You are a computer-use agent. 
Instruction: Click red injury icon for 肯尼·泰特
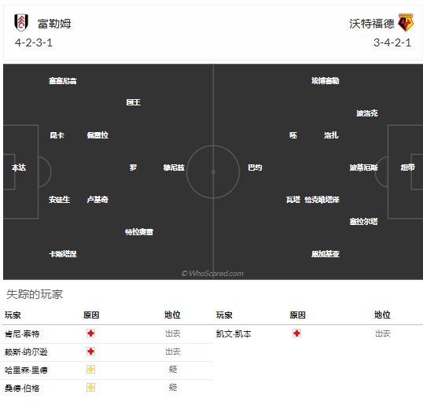tap(90, 333)
